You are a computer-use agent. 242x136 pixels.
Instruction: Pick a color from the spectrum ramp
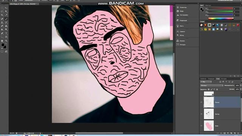(x=221, y=19)
